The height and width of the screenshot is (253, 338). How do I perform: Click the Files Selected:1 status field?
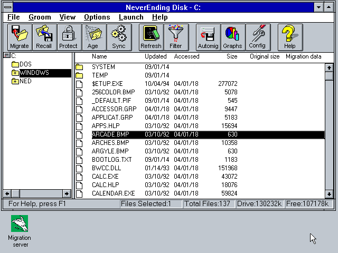(x=151, y=204)
